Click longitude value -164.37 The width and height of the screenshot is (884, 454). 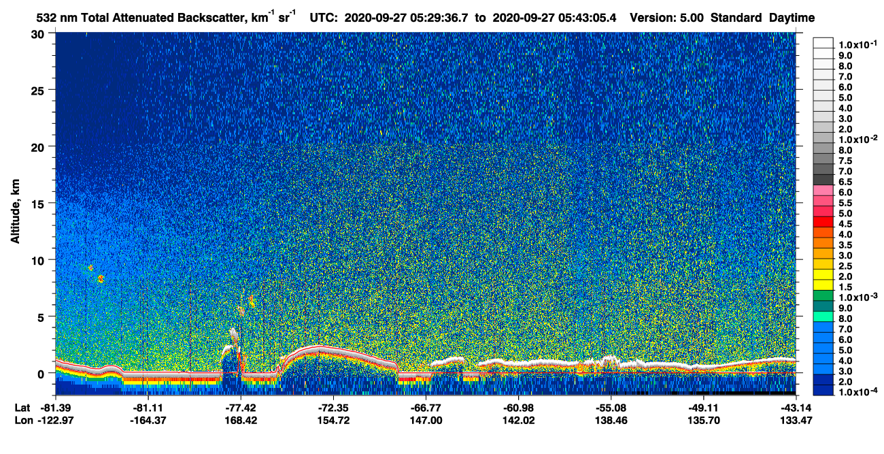pos(148,421)
